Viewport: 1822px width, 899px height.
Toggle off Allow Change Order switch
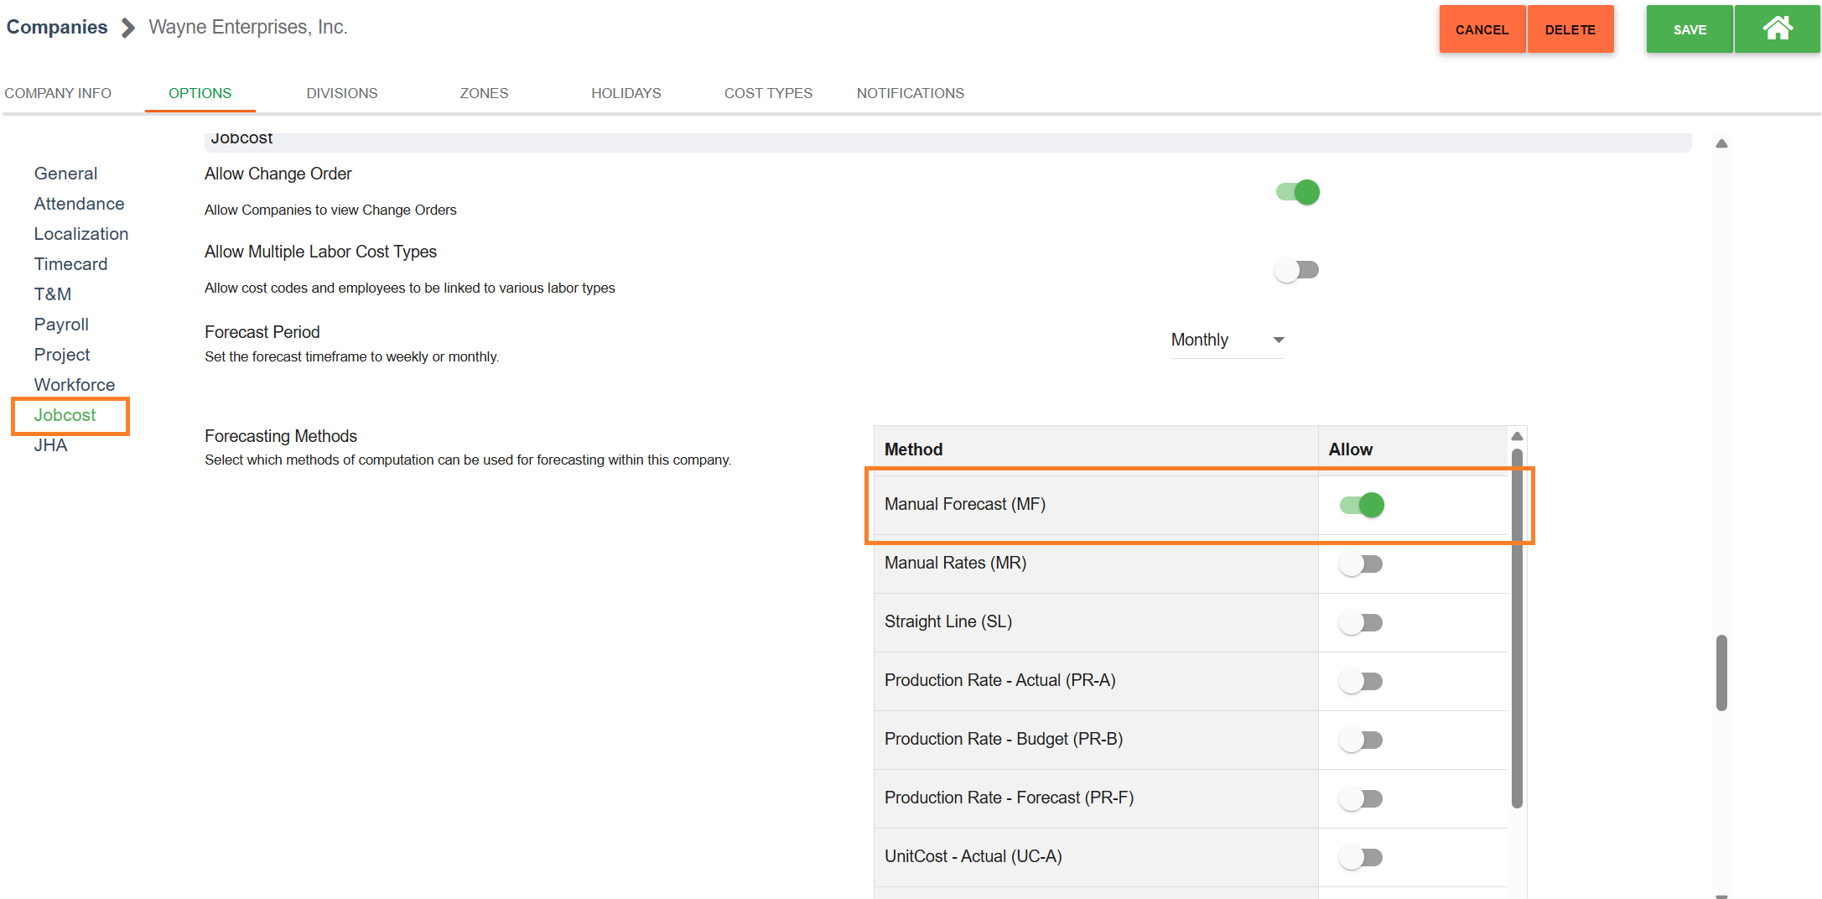[1297, 193]
